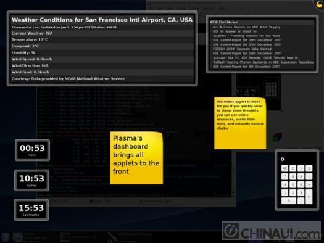The width and height of the screenshot is (324, 243).
Task: Click the C clear button on the calculator
Action: coord(293,168)
